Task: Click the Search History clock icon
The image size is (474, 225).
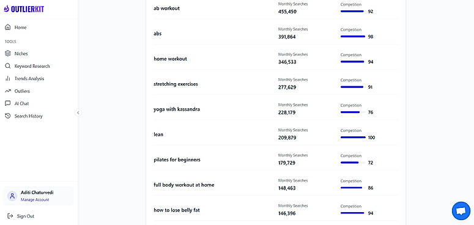Action: pyautogui.click(x=8, y=116)
